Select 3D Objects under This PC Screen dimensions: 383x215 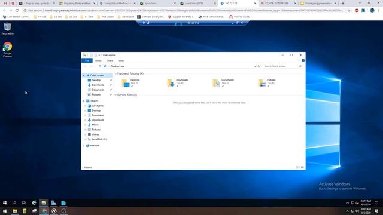click(x=98, y=106)
